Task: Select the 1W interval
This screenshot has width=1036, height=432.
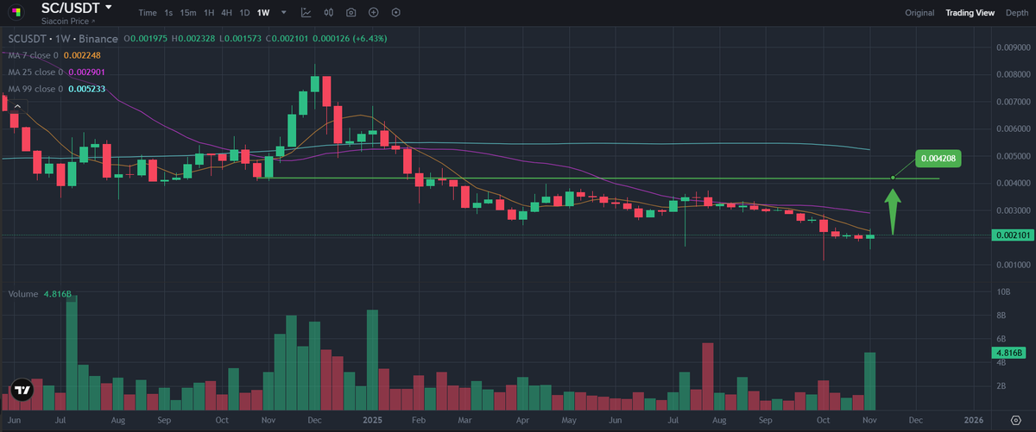Action: click(263, 13)
